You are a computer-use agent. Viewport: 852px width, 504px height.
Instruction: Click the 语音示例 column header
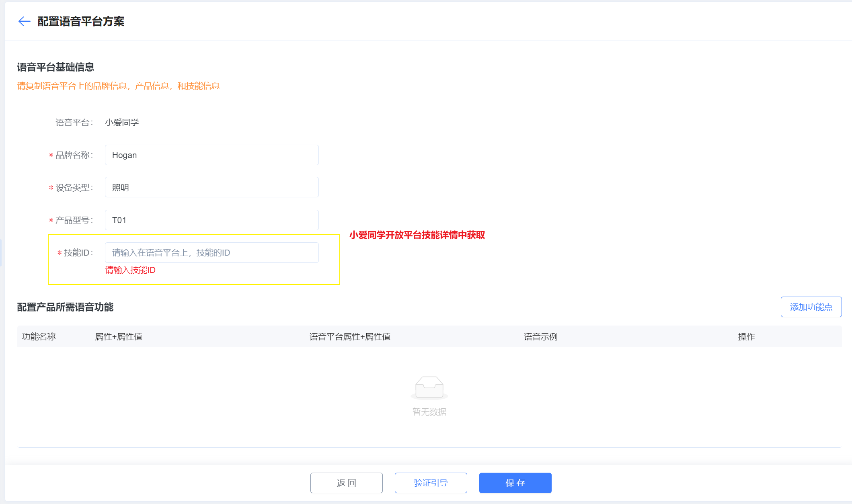click(x=541, y=337)
